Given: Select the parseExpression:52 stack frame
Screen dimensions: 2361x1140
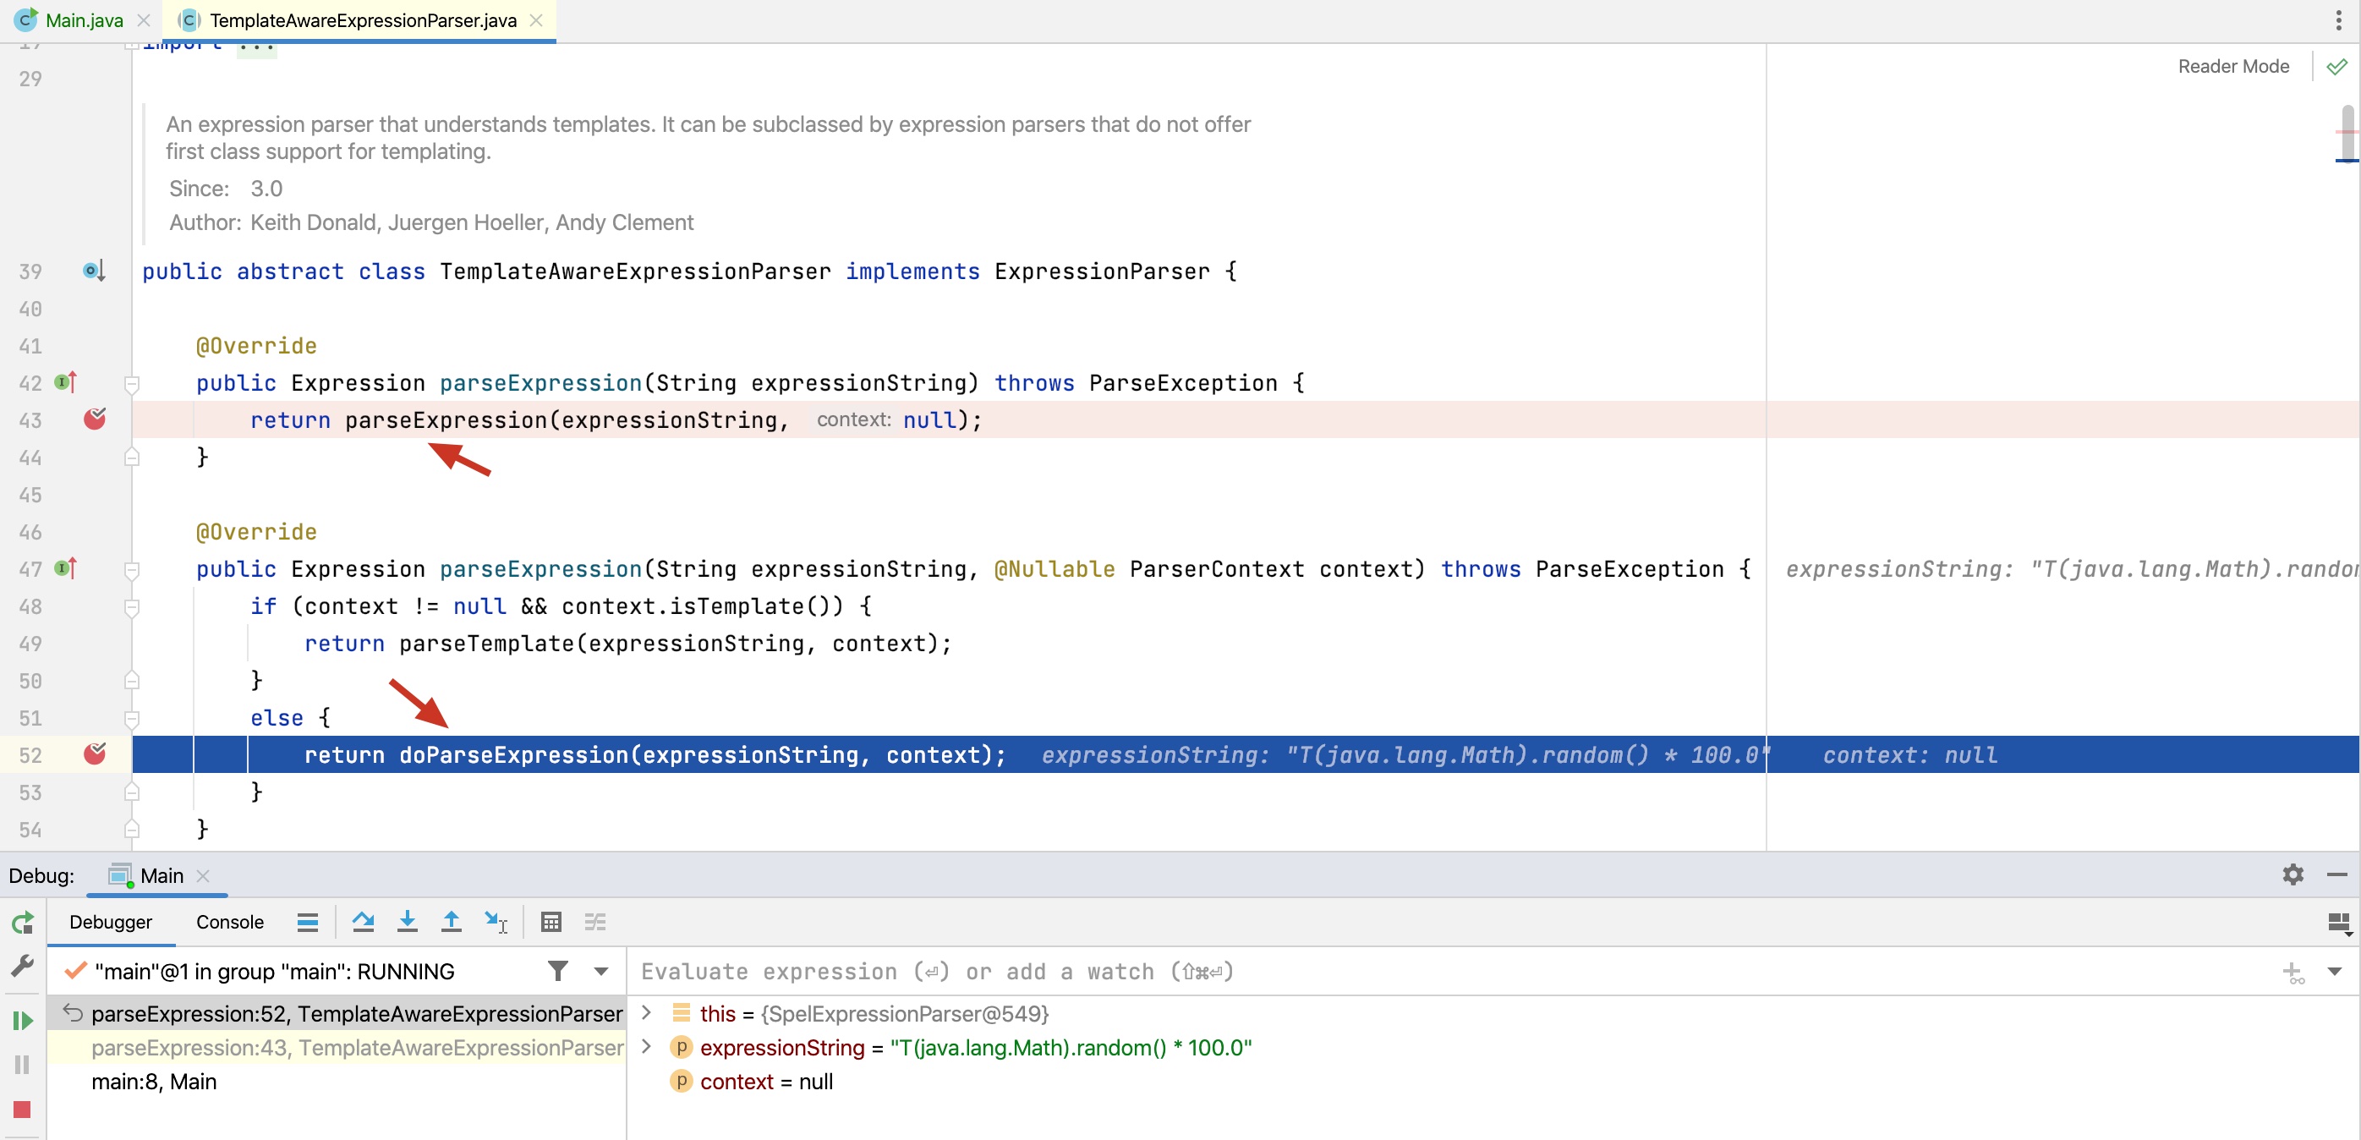Looking at the screenshot, I should point(337,1013).
